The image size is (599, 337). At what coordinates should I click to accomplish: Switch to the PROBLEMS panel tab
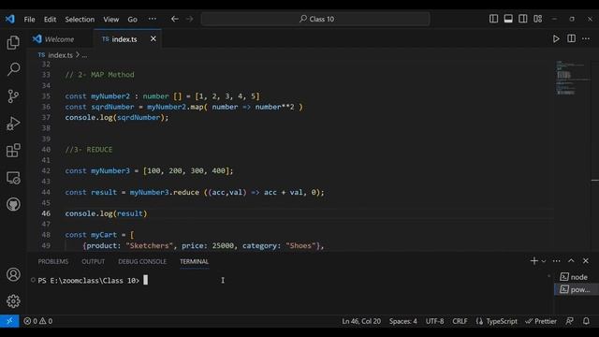(53, 261)
